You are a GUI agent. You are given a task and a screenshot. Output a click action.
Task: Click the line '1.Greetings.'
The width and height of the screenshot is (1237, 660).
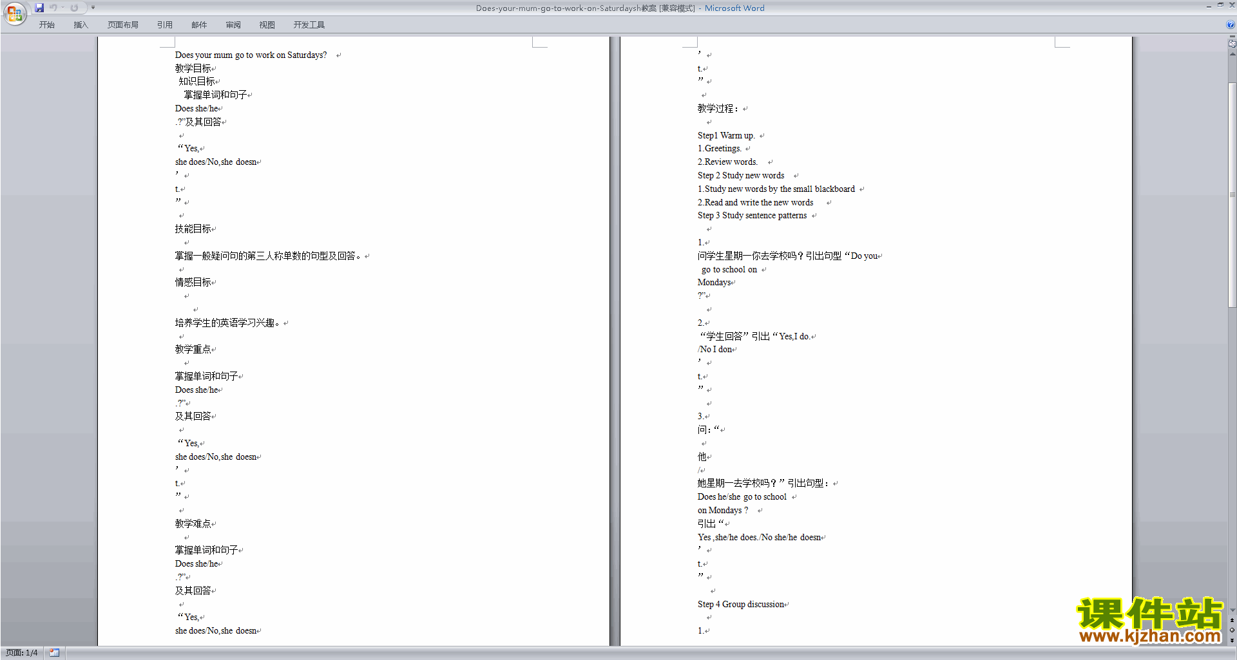click(719, 149)
